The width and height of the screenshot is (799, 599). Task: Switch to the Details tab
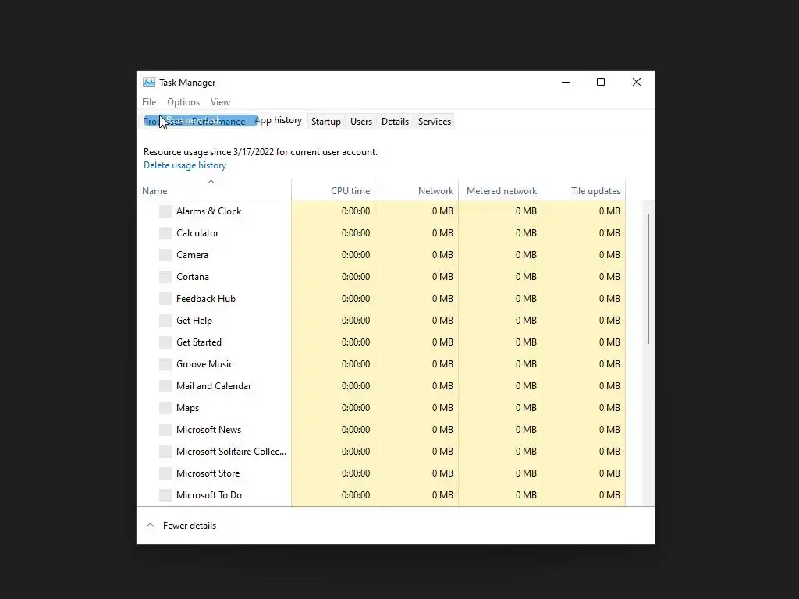click(395, 121)
